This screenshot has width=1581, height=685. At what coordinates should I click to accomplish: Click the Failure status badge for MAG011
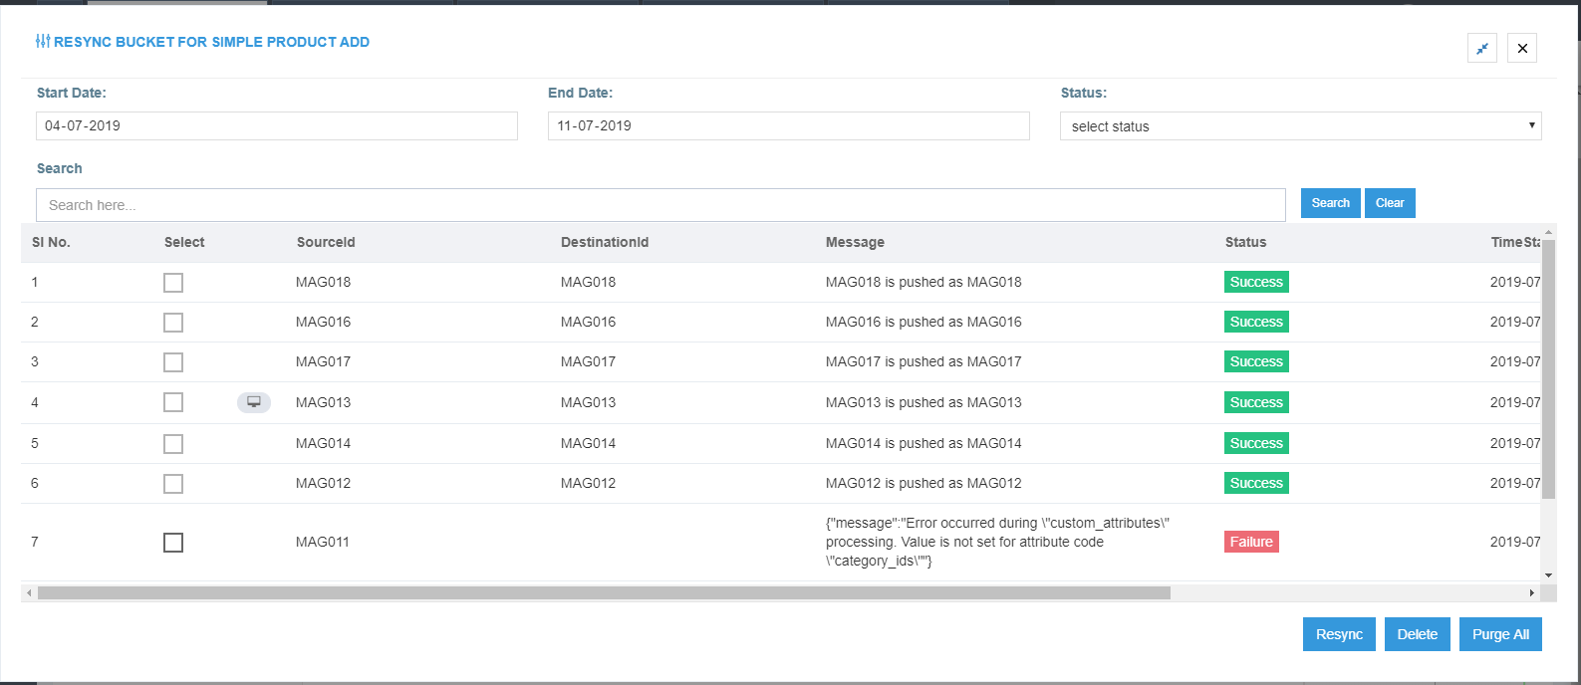(x=1251, y=542)
